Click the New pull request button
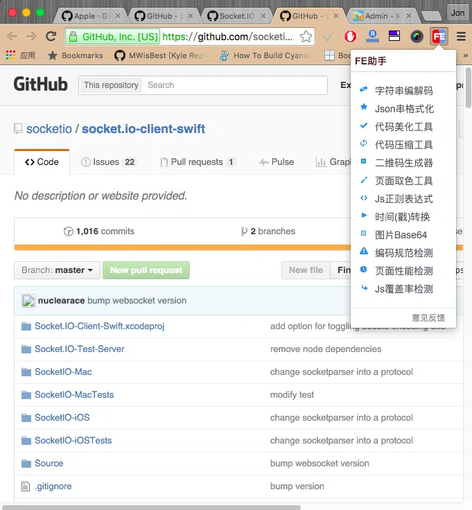Image resolution: width=472 pixels, height=510 pixels. (146, 270)
